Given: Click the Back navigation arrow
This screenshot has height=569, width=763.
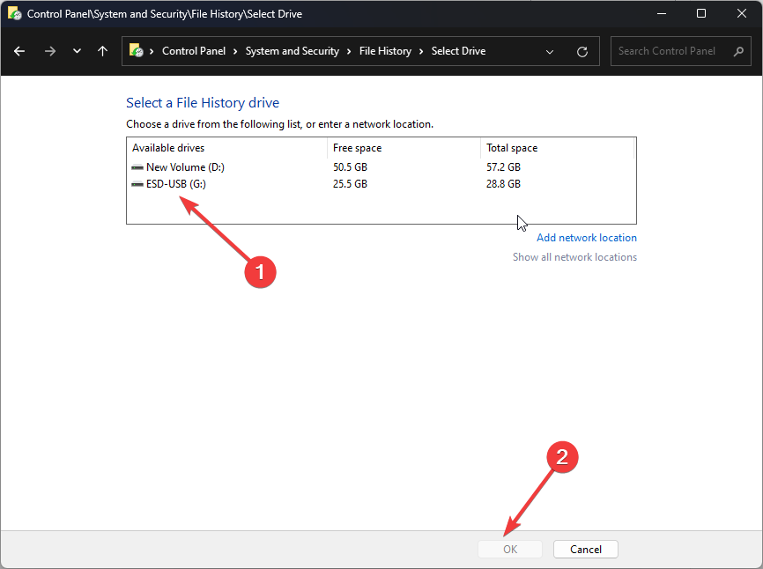Looking at the screenshot, I should tap(19, 51).
